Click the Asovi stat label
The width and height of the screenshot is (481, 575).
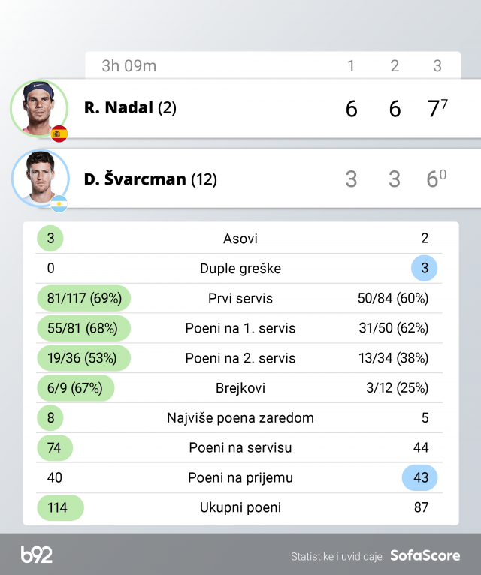(x=240, y=239)
